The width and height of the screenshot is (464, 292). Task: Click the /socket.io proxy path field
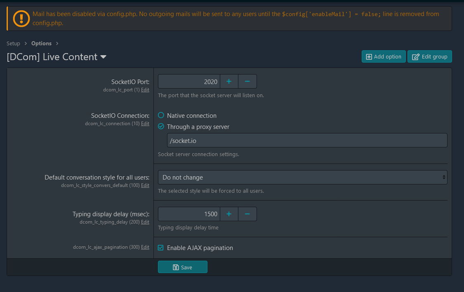(x=307, y=140)
